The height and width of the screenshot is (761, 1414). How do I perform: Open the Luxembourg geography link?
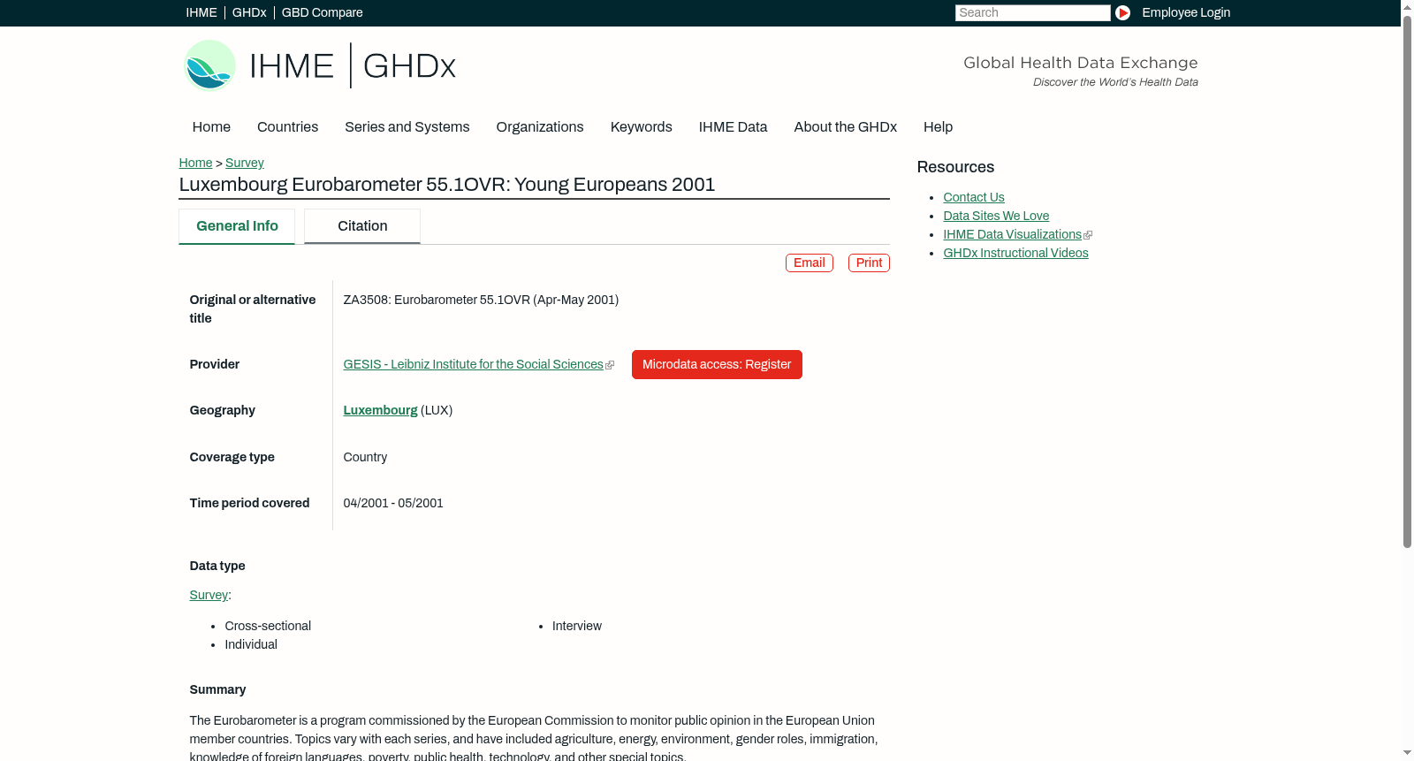pos(380,410)
